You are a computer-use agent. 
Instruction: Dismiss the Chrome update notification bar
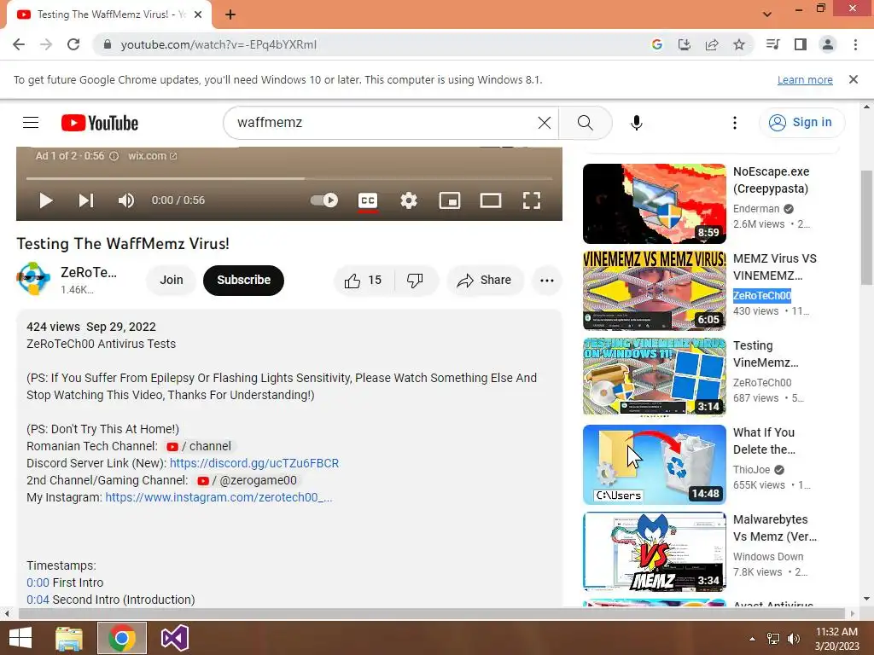click(853, 79)
